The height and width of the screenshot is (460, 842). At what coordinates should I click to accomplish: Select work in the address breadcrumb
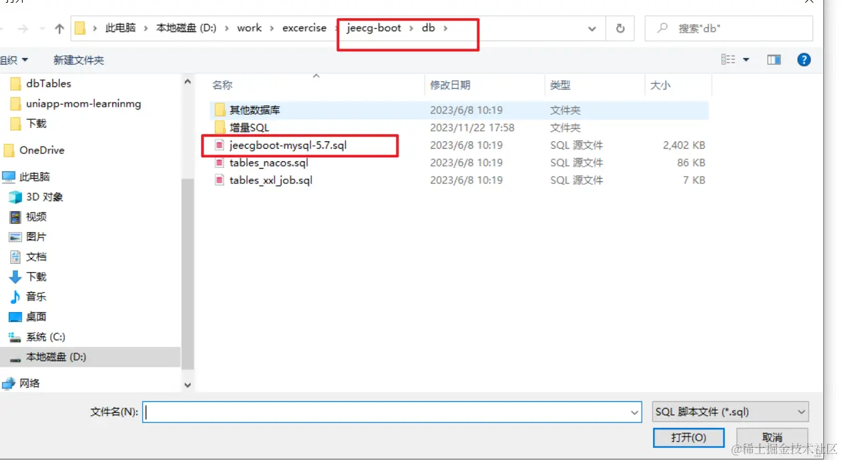(x=250, y=28)
